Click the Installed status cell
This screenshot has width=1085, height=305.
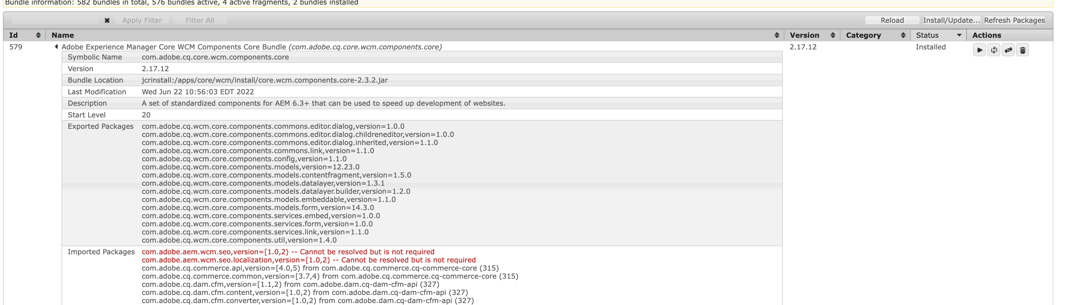(x=930, y=47)
